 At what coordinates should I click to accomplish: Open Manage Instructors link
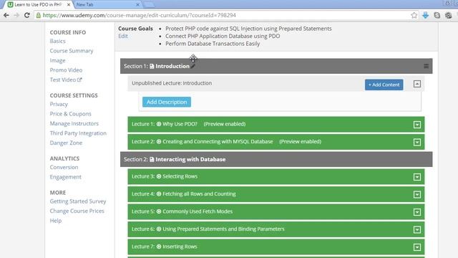(74, 123)
